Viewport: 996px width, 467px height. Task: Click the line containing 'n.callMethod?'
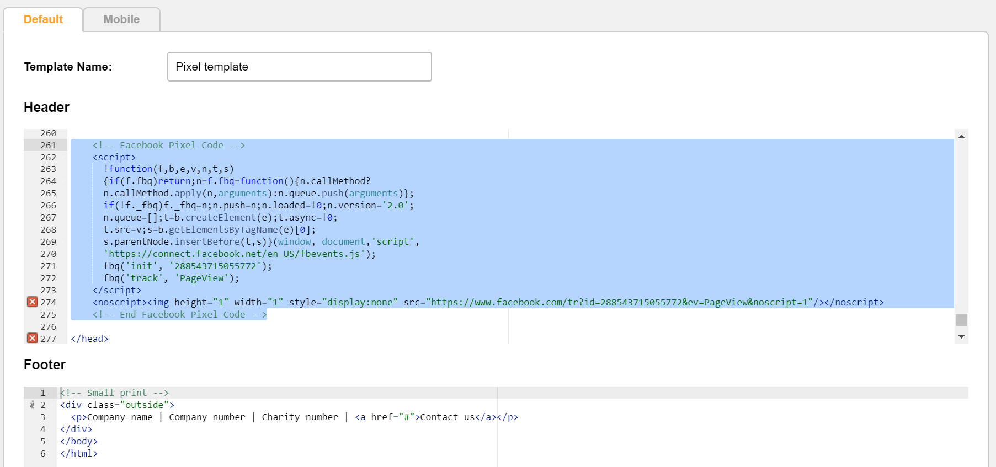(x=237, y=181)
